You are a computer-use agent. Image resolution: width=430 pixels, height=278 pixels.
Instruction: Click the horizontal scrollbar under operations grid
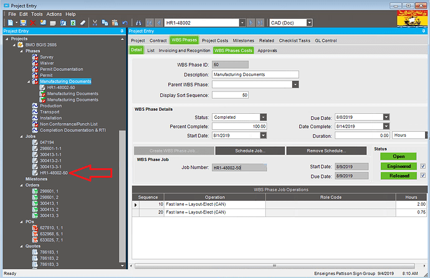[274, 266]
